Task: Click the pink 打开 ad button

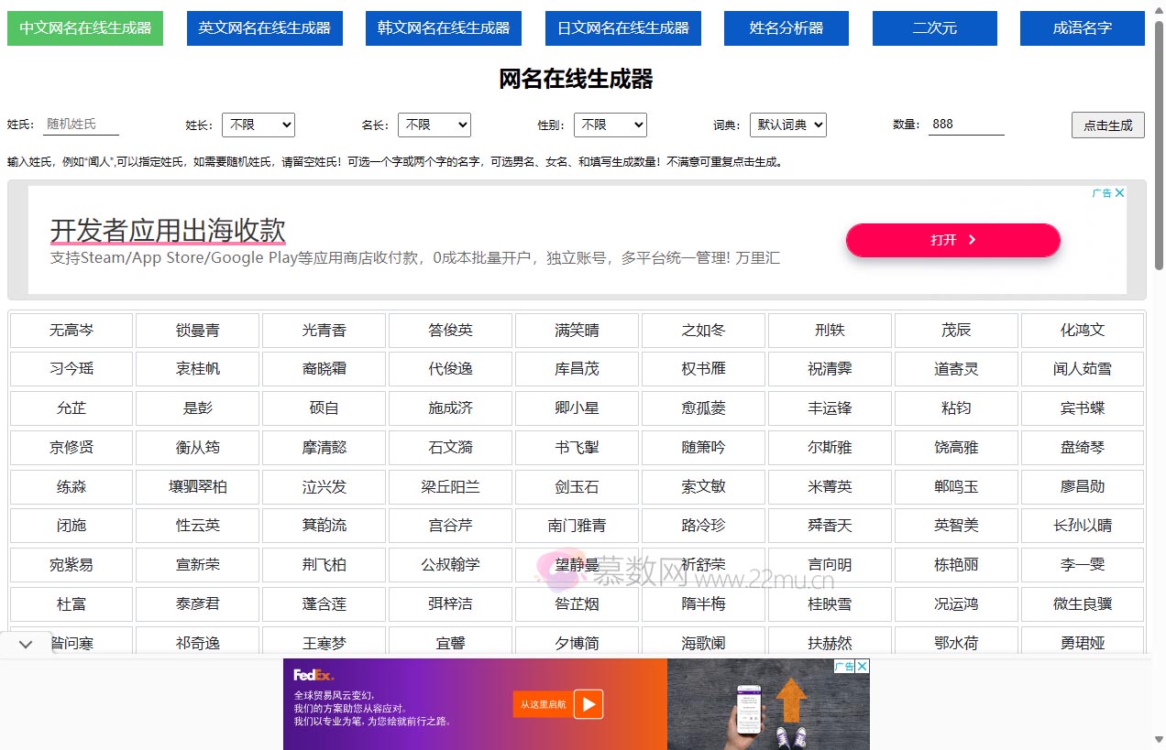Action: (952, 240)
